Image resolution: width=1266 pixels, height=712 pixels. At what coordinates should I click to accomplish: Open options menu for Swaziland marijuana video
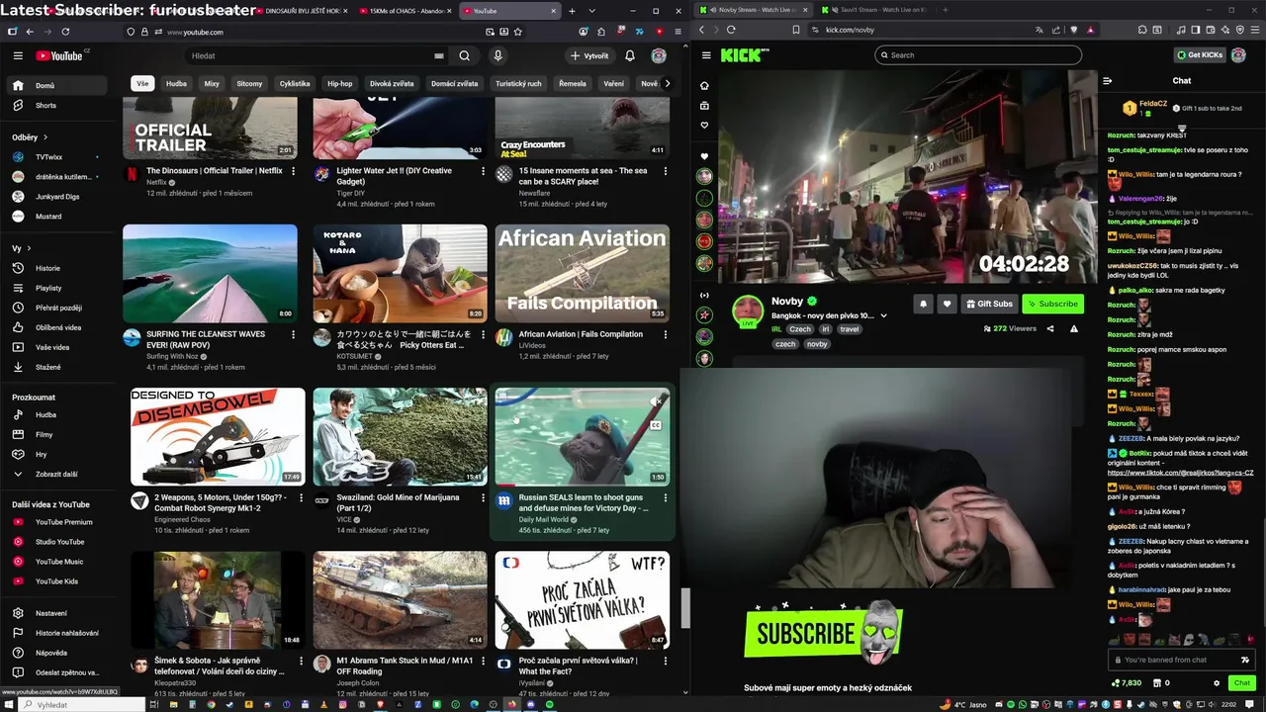(483, 497)
